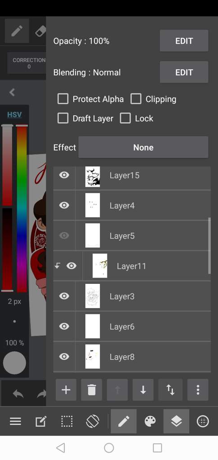Enable the Protect Alpha checkbox
The image size is (218, 460).
(63, 99)
